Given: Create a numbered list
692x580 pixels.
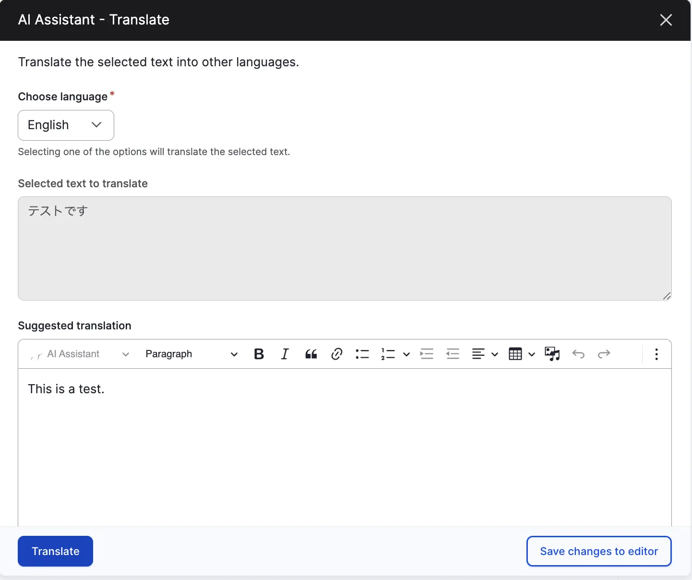Looking at the screenshot, I should click(388, 354).
